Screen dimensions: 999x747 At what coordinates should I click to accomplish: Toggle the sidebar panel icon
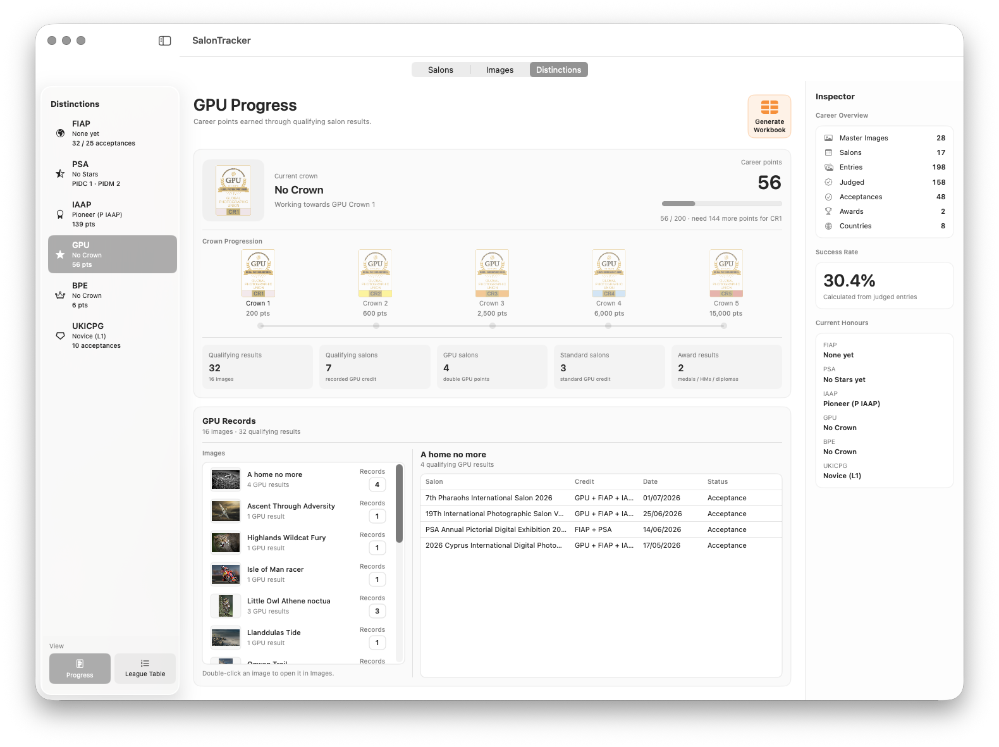[x=164, y=40]
